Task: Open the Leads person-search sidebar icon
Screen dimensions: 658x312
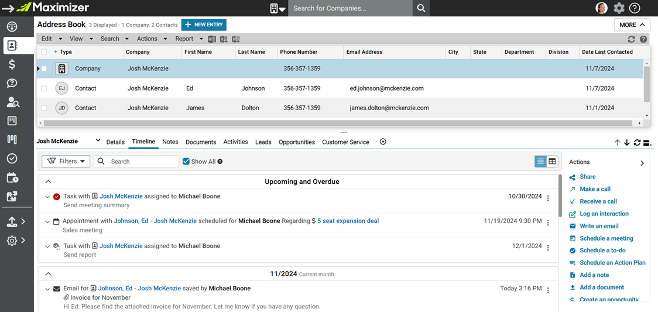Action: click(13, 102)
